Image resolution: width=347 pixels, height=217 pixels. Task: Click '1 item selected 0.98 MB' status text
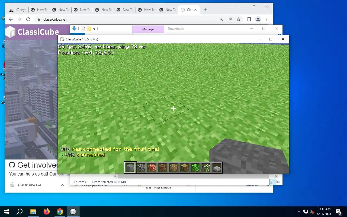click(108, 182)
